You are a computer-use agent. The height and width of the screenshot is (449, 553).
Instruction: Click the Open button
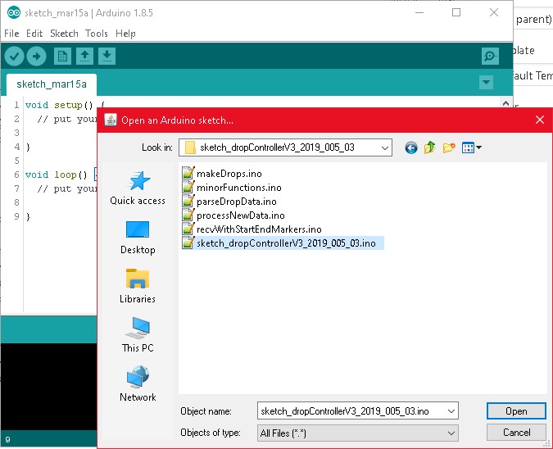(x=516, y=411)
